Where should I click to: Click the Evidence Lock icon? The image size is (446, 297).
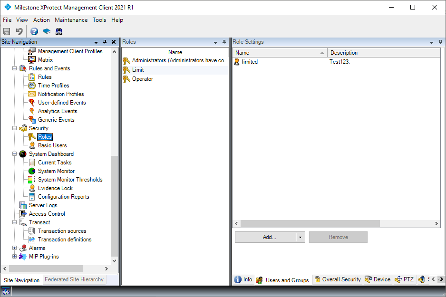point(31,188)
